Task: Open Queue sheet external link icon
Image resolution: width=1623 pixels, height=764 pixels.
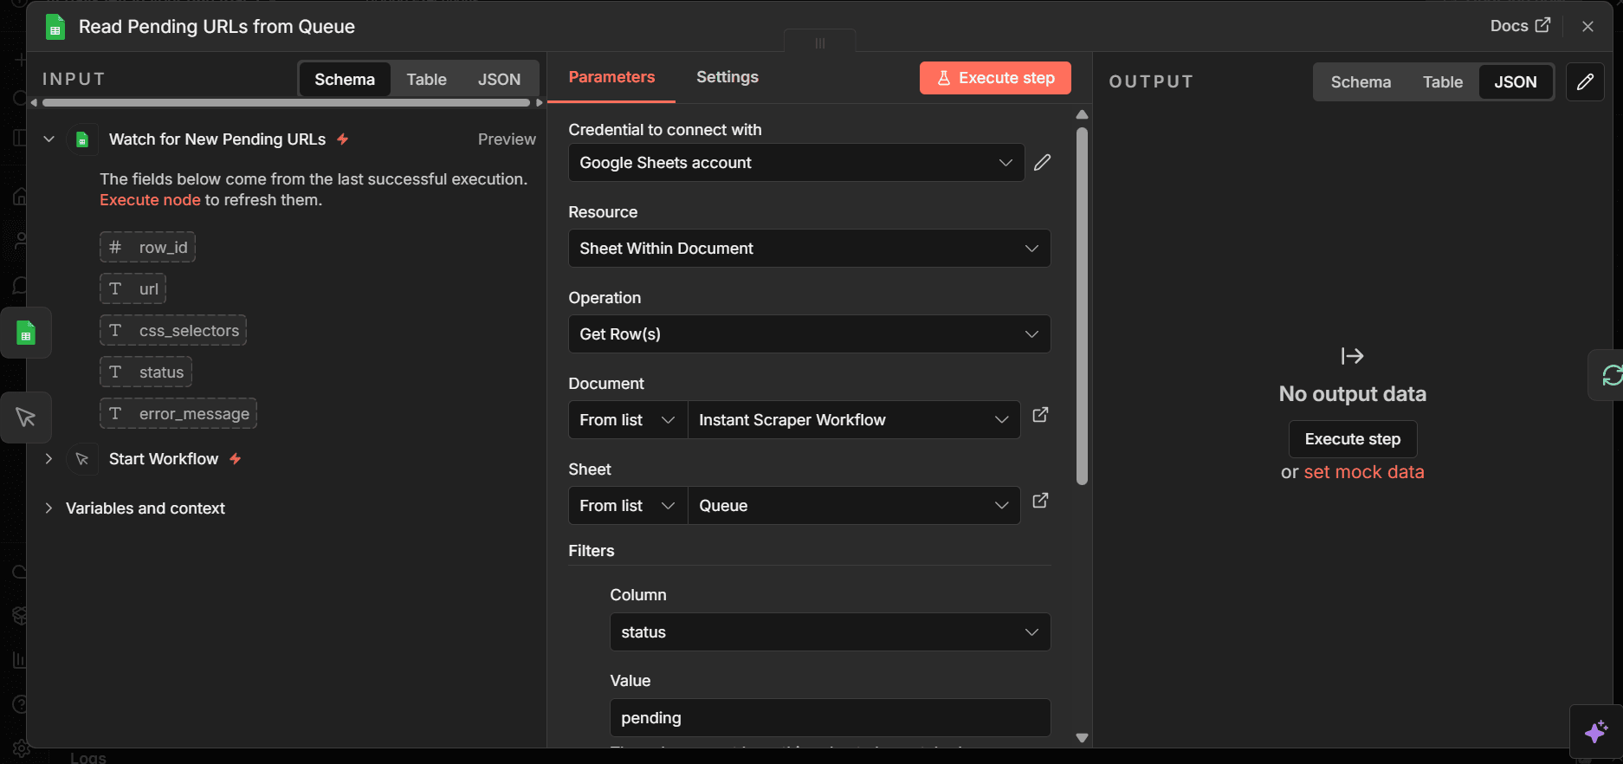Action: [x=1041, y=501]
